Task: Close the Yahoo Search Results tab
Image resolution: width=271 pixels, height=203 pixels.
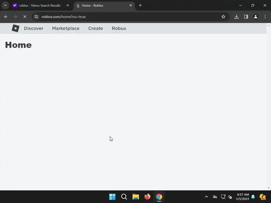Action: pyautogui.click(x=68, y=5)
